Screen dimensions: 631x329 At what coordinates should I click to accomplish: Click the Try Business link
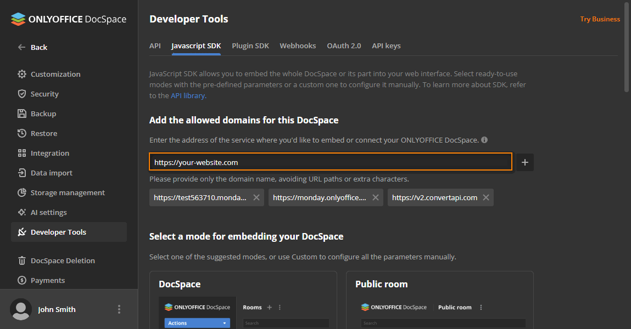point(600,19)
